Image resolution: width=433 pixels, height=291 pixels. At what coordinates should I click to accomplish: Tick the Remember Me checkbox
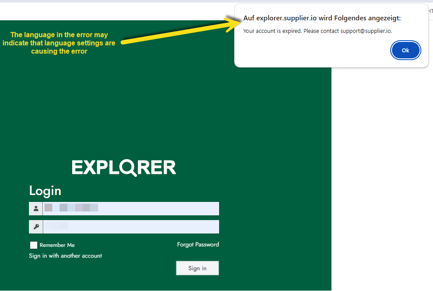34,245
